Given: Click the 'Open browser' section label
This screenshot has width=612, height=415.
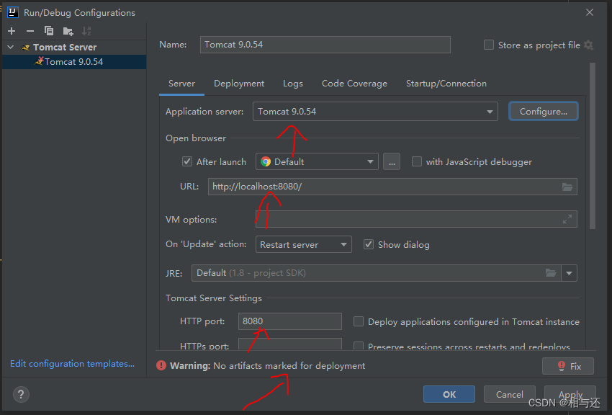Looking at the screenshot, I should (196, 138).
